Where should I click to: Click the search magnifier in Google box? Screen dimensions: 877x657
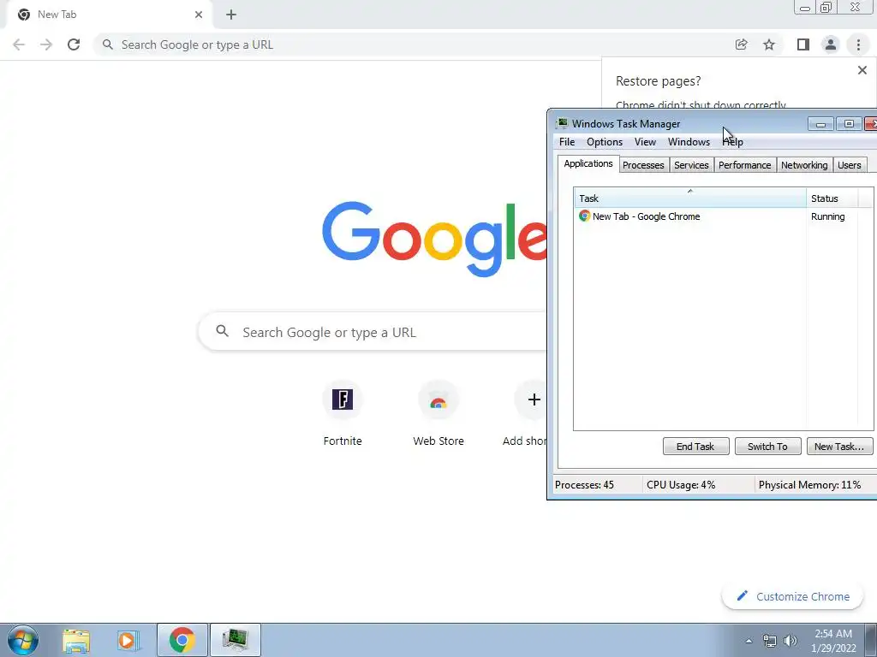(x=222, y=331)
